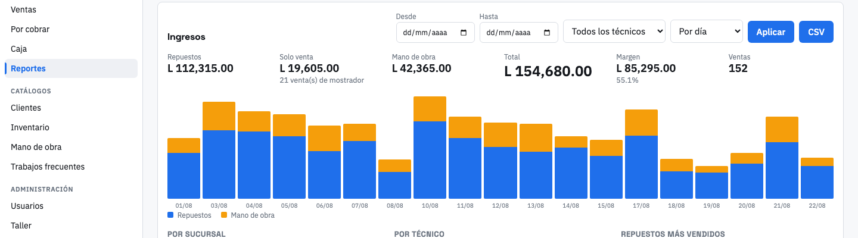
Task: Click POR TÉCNICO section heading
Action: click(x=419, y=234)
